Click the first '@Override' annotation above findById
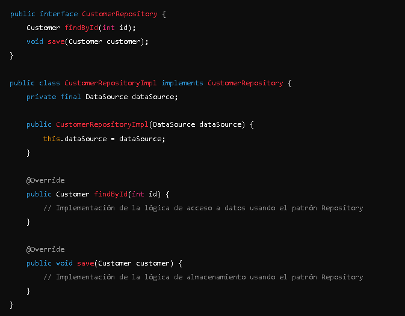Image resolution: width=405 pixels, height=316 pixels. pos(46,180)
